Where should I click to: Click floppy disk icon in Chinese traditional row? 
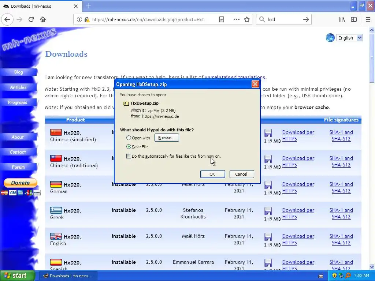(268, 159)
